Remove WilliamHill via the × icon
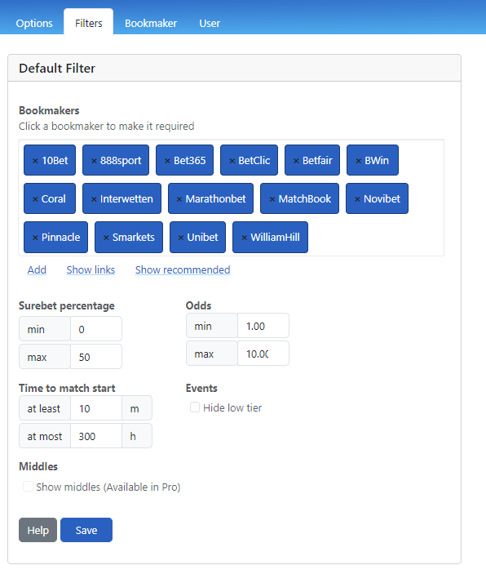The width and height of the screenshot is (486, 583). 245,238
